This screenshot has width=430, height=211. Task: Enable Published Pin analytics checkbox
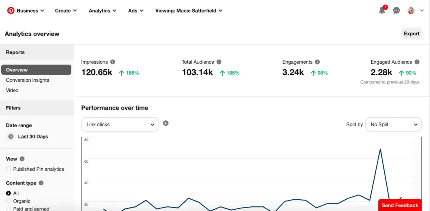point(8,169)
